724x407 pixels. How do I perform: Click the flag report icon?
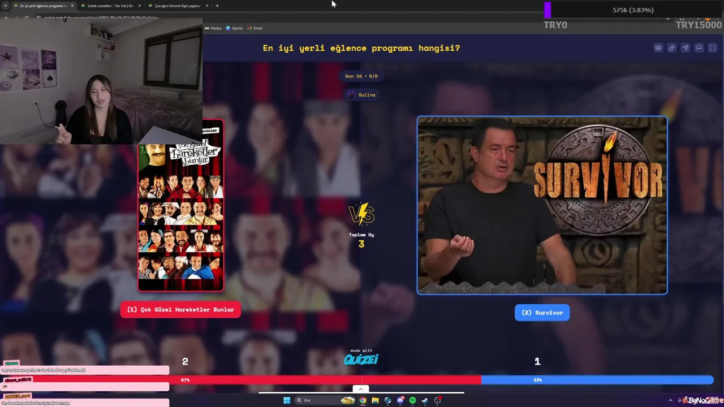coord(699,48)
